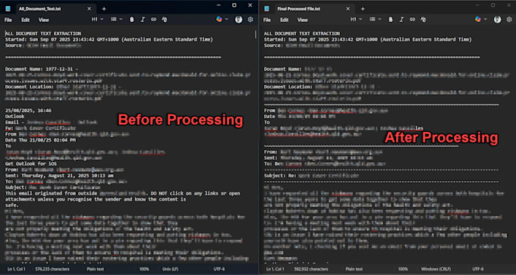
Task: Open H1 heading dropdown in All_Document_Text.txt window
Action: point(97,20)
